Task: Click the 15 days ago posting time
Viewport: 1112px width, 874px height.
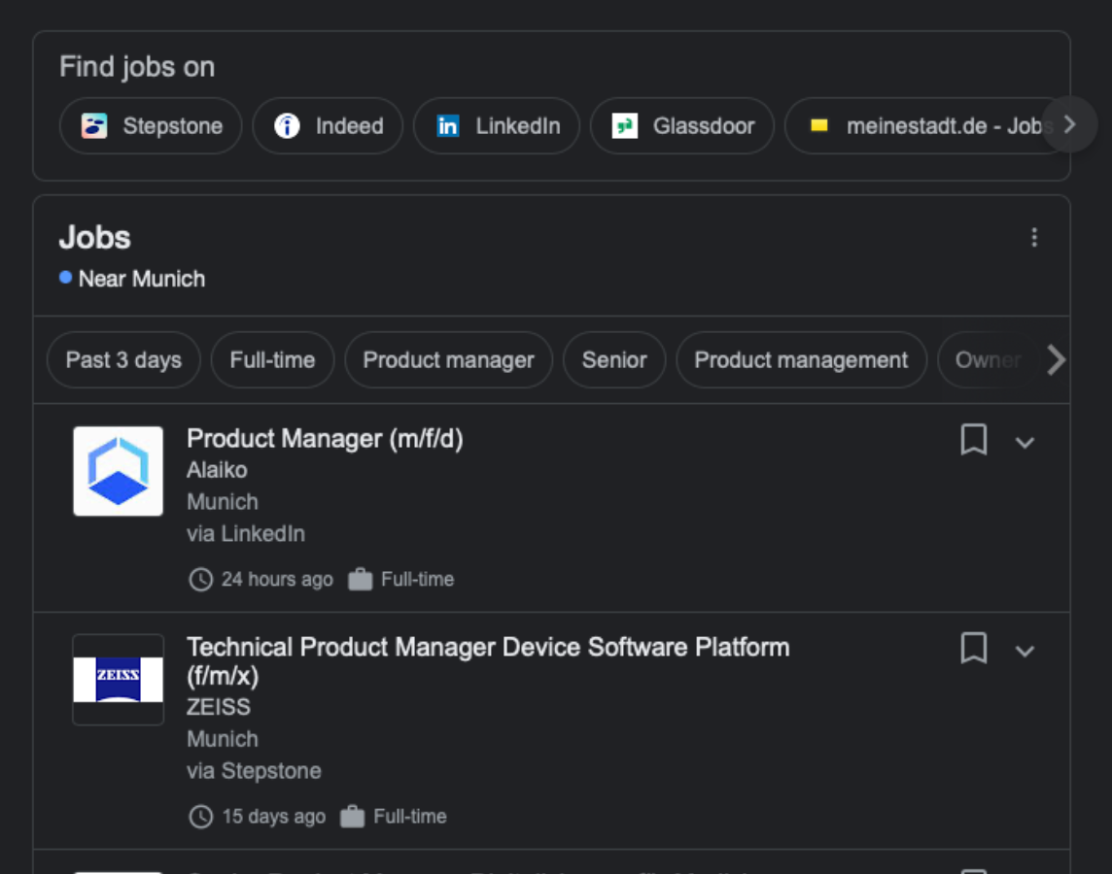Action: tap(274, 816)
